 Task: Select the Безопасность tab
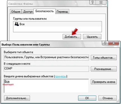coord(45,11)
